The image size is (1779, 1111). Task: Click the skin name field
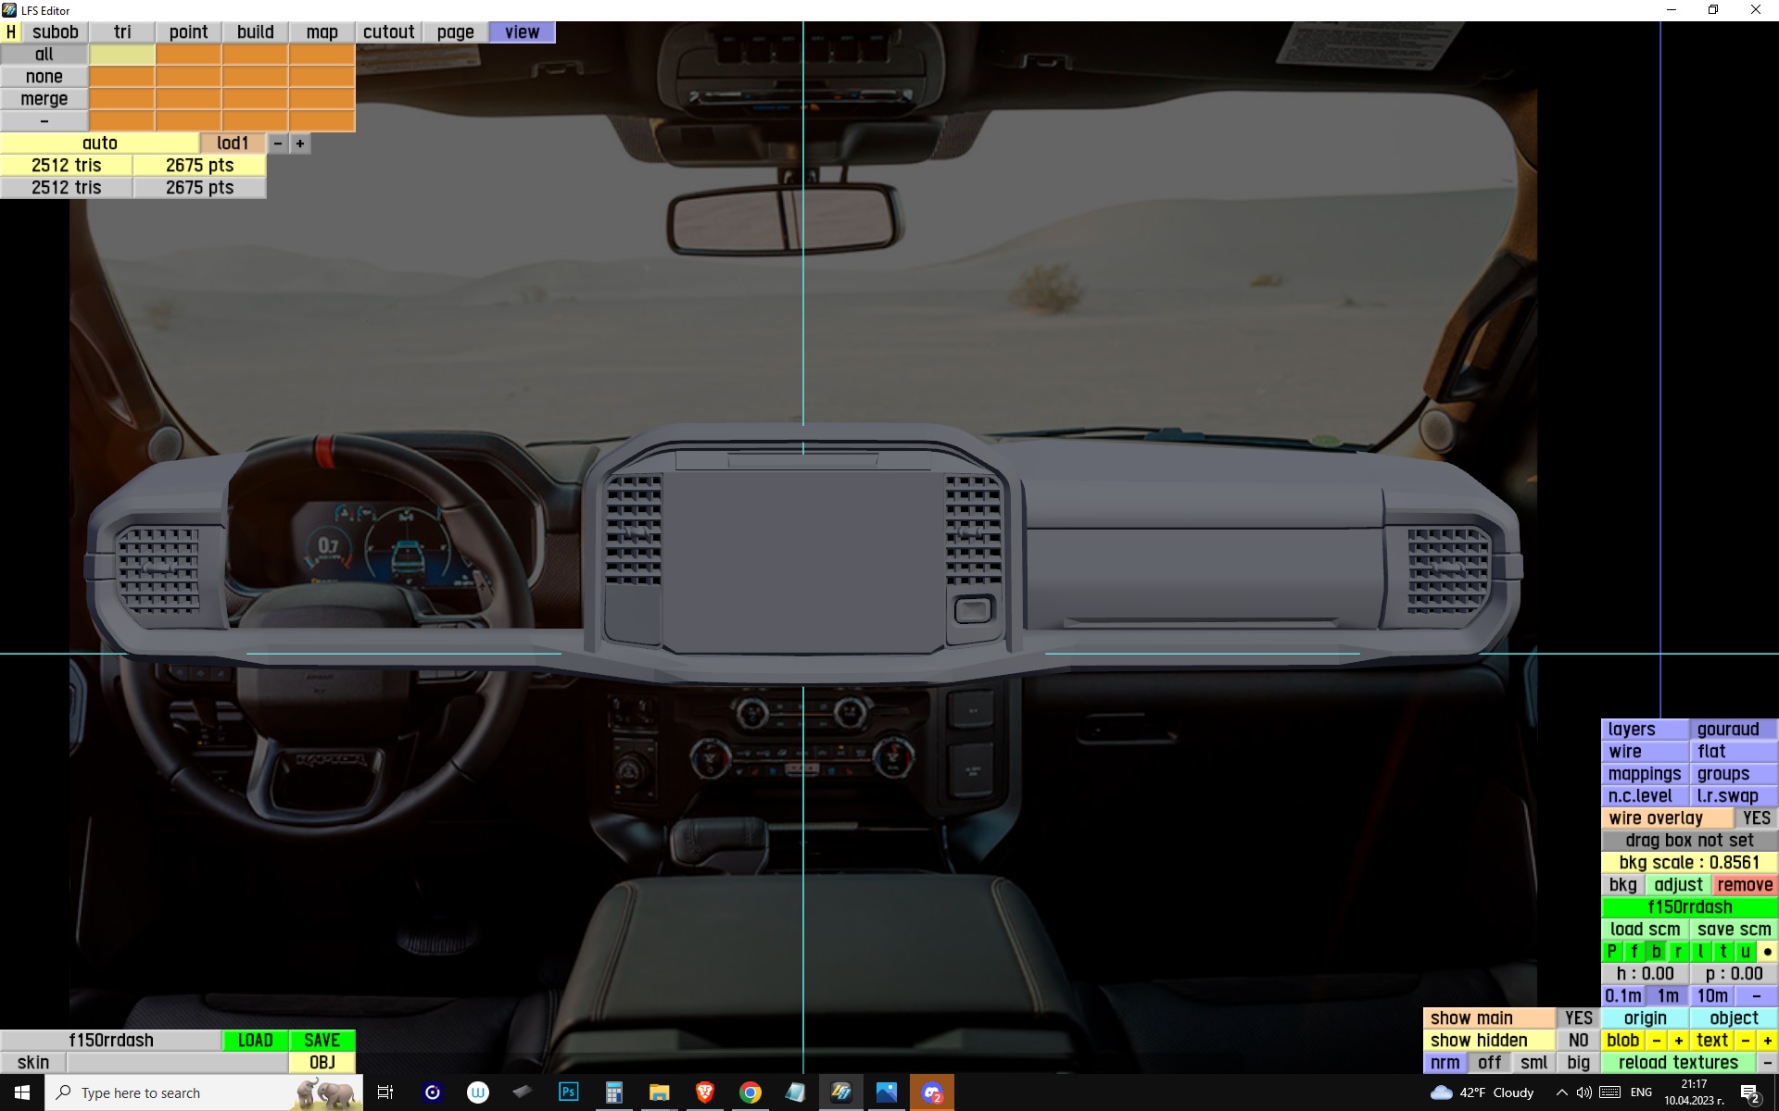(176, 1063)
